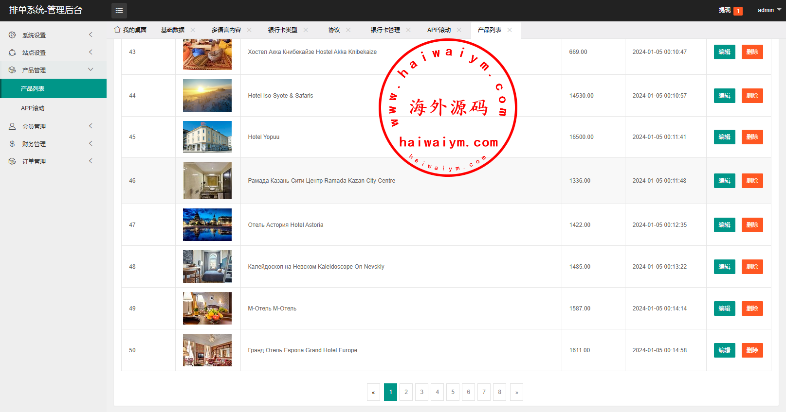Viewport: 786px width, 412px height.
Task: Open the Hotel Iso-Syote sunset thumbnail
Action: coord(207,96)
